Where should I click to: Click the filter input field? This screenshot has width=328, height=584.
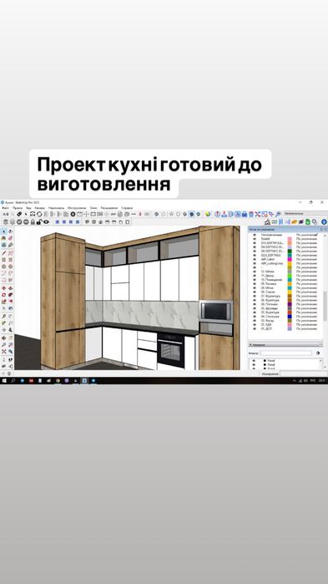pyautogui.click(x=286, y=353)
